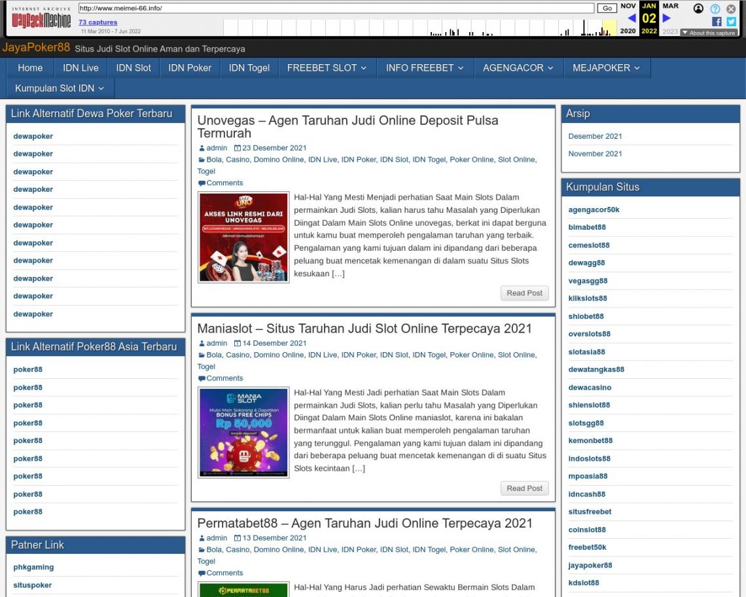Open jayapoker88 site link
This screenshot has height=597, width=746.
590,565
